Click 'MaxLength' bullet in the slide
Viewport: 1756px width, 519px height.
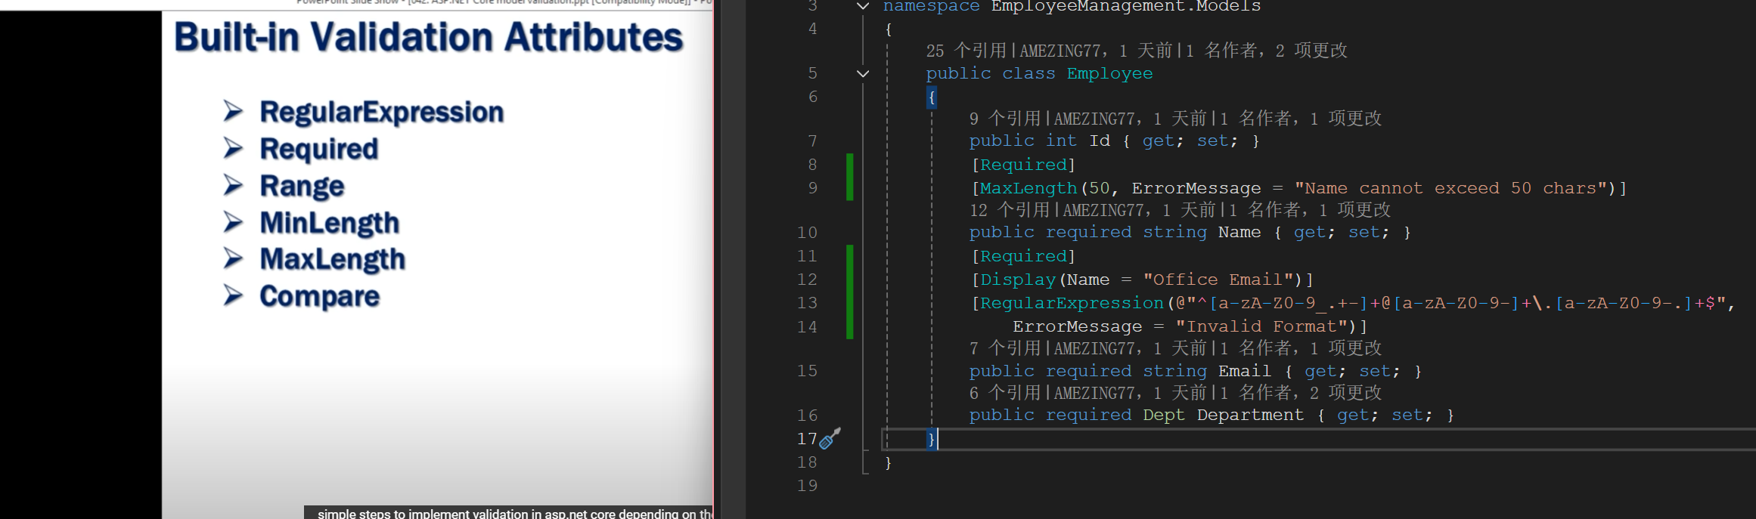pyautogui.click(x=332, y=259)
